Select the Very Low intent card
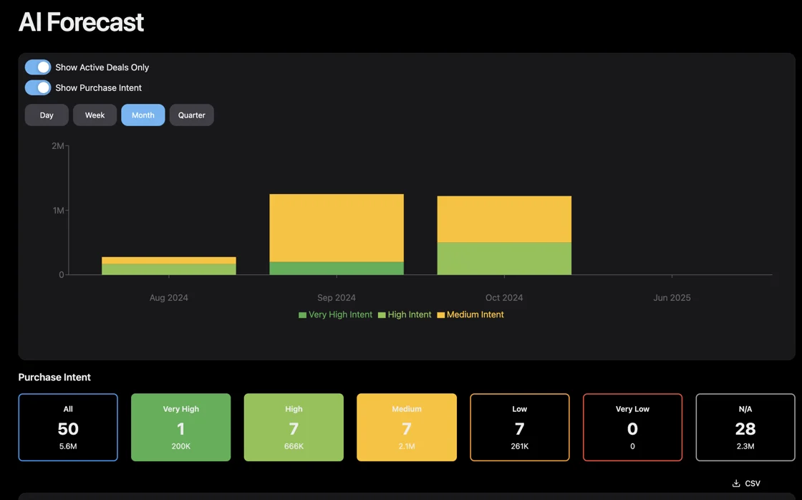The image size is (802, 500). [x=632, y=427]
